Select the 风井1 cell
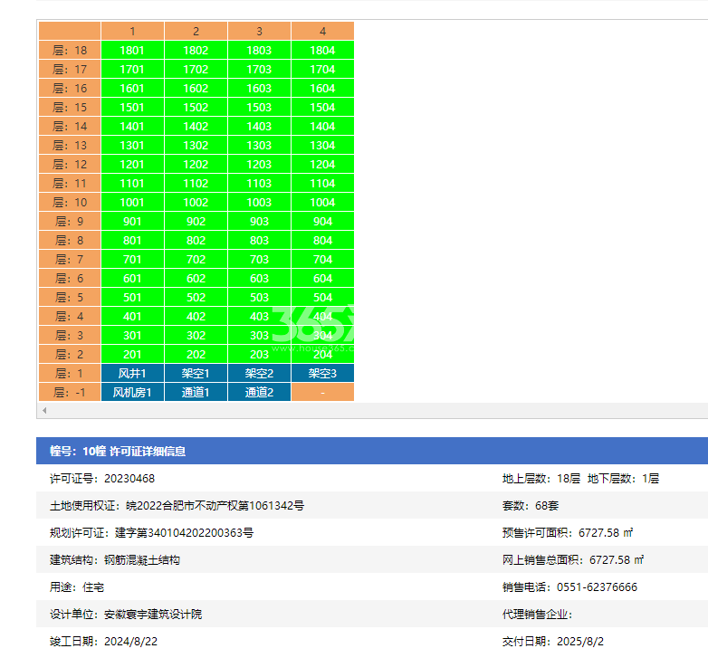 point(132,373)
